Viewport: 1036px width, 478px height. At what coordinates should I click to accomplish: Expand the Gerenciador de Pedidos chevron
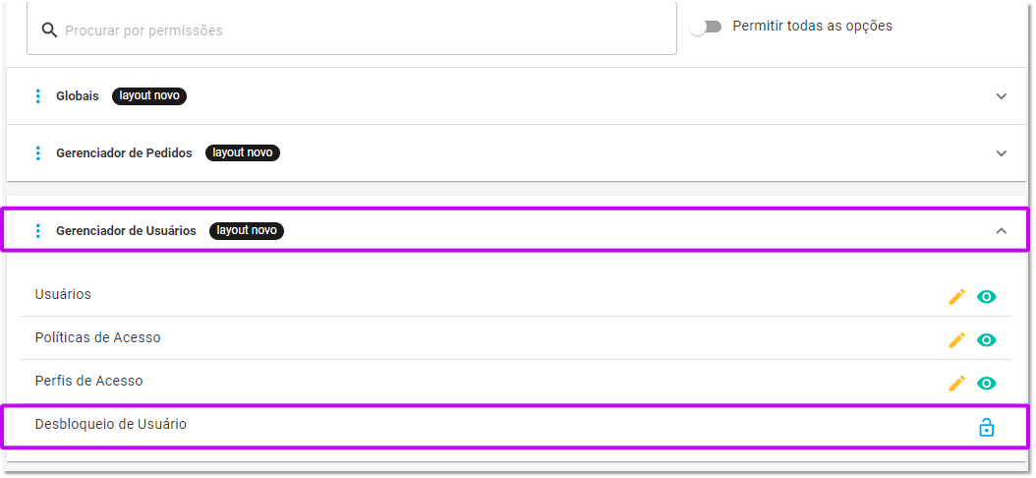(1001, 152)
